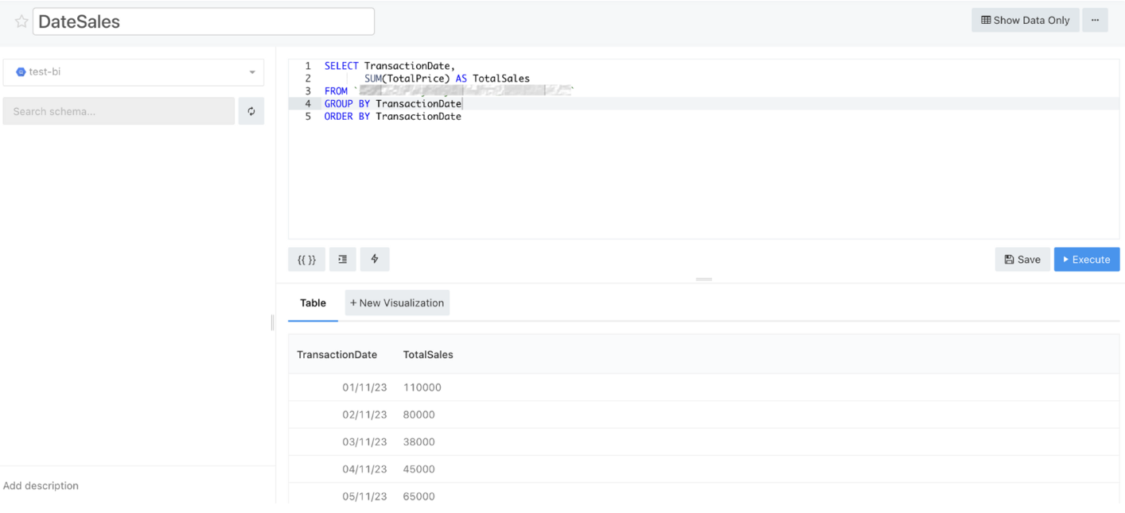The image size is (1125, 513).
Task: Refresh the schema list
Action: pos(251,111)
